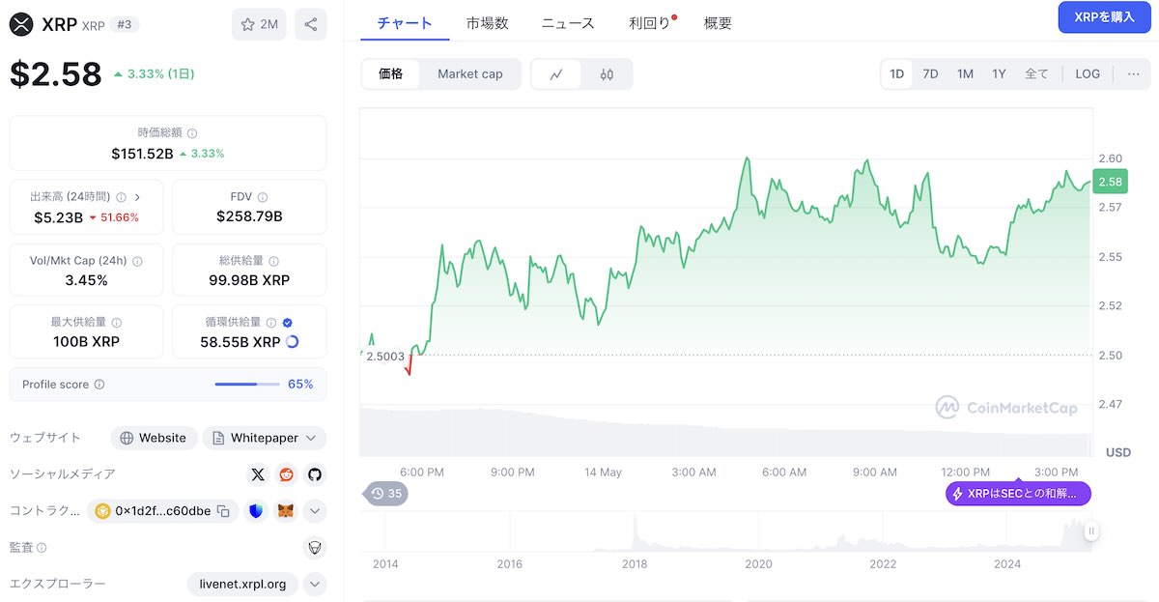This screenshot has height=602, width=1159.
Task: Click the pause handle on the timeline navigator
Action: point(1091,530)
